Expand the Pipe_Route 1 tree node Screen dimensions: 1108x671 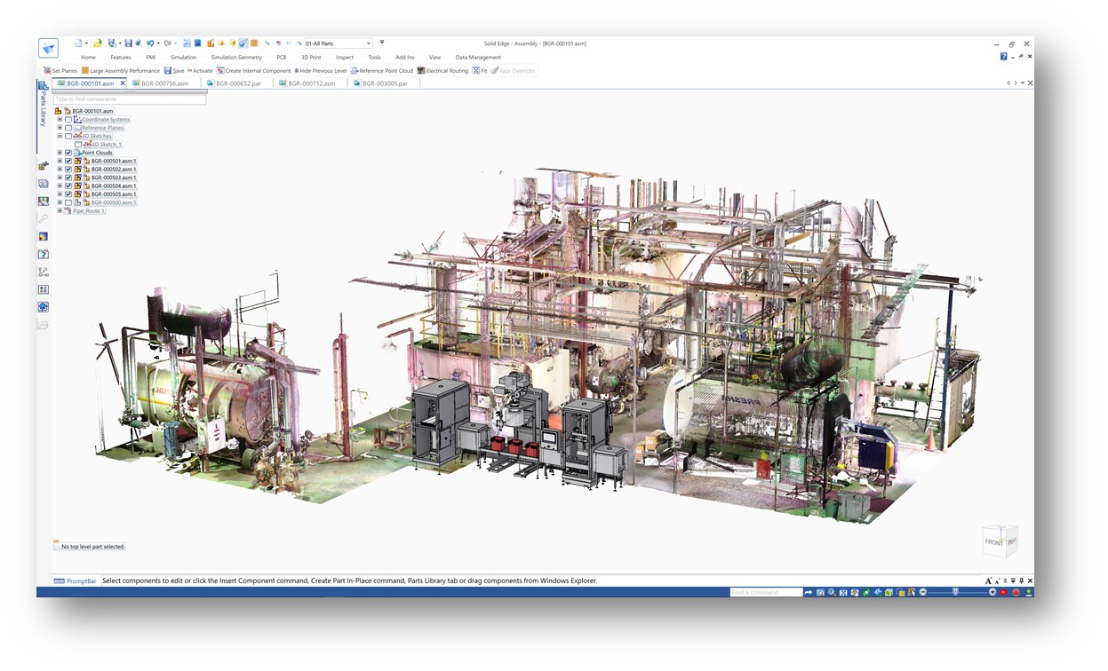60,211
